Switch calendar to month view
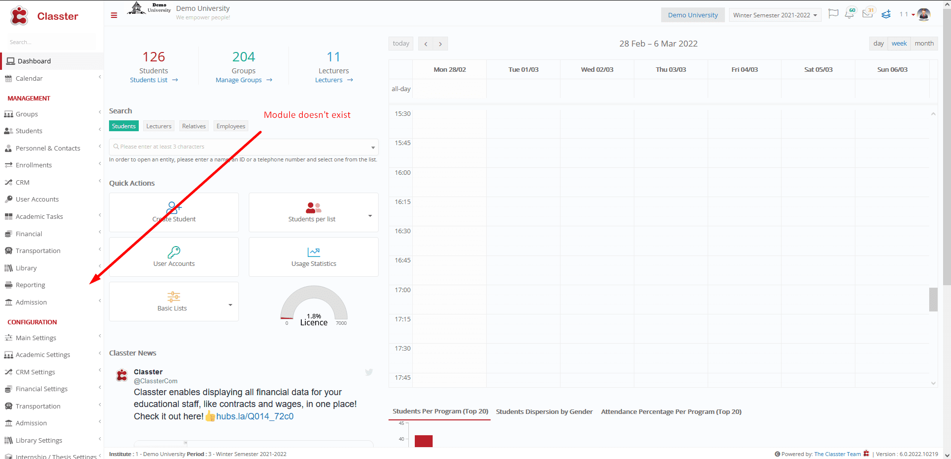Screen dimensions: 951x459 coord(924,44)
